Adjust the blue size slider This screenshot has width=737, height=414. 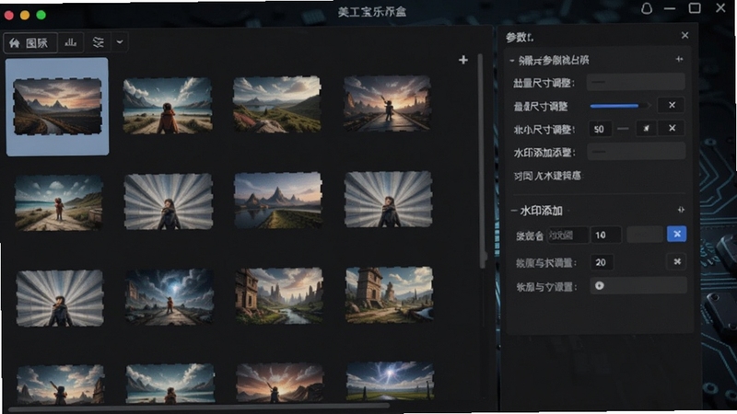[x=619, y=106]
